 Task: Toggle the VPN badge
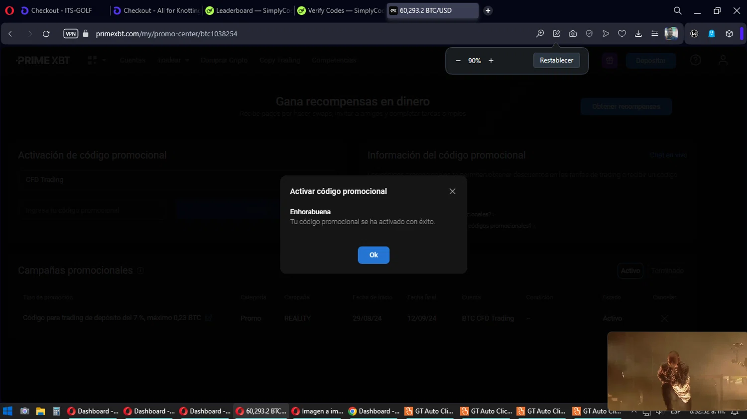click(71, 34)
